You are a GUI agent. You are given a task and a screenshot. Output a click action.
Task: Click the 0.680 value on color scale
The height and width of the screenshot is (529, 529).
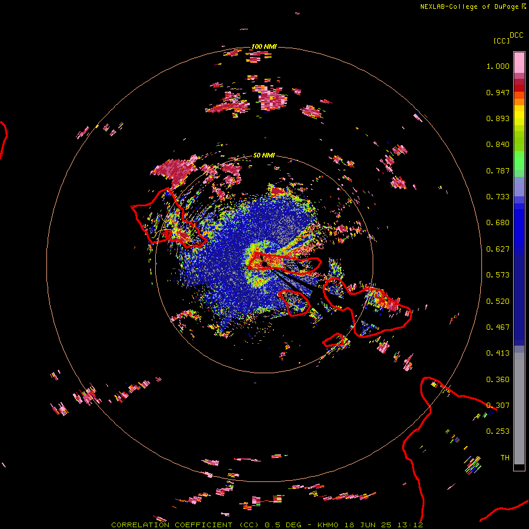498,223
